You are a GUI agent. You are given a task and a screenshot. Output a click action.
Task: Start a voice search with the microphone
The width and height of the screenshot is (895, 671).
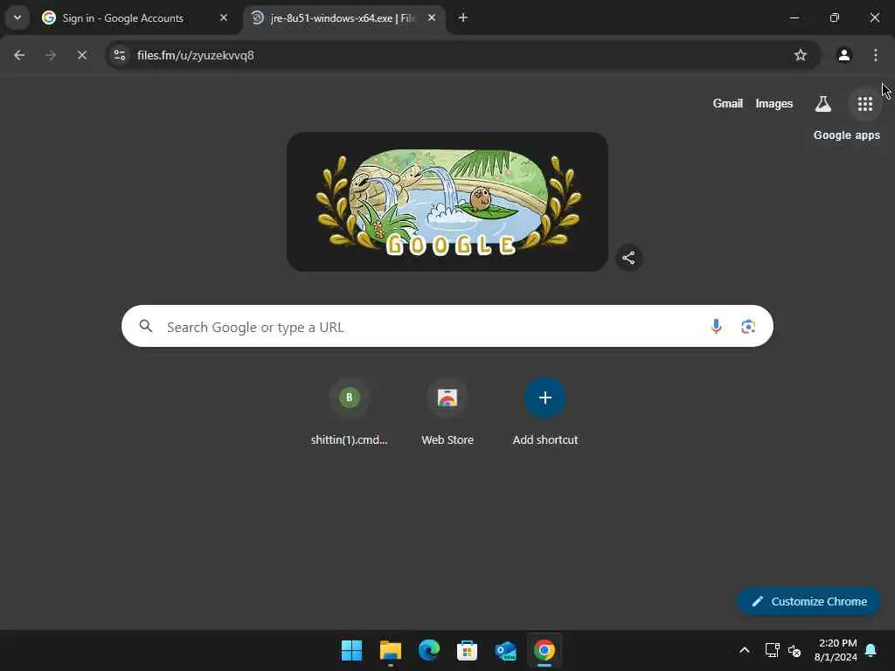(716, 327)
